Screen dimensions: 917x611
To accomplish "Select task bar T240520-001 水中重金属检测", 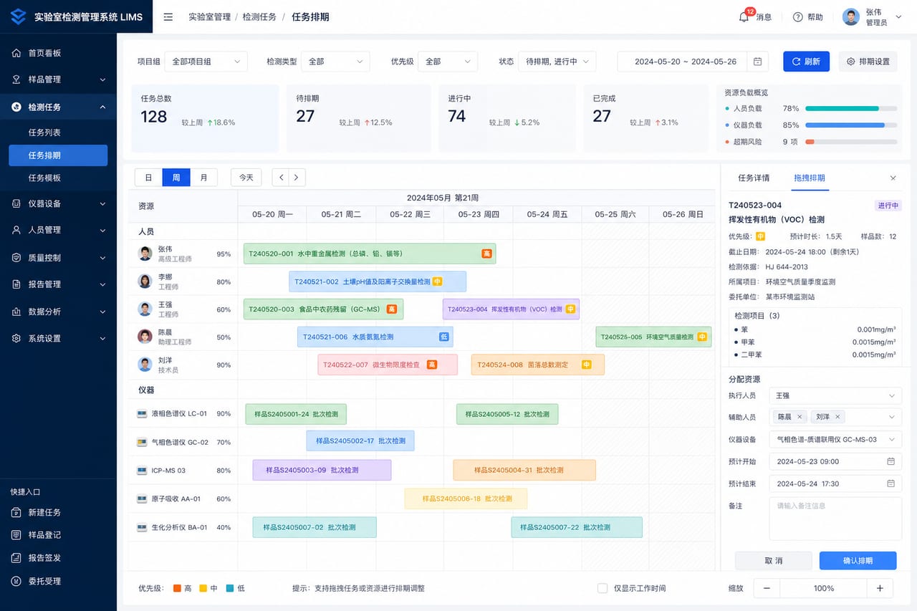I will 370,254.
